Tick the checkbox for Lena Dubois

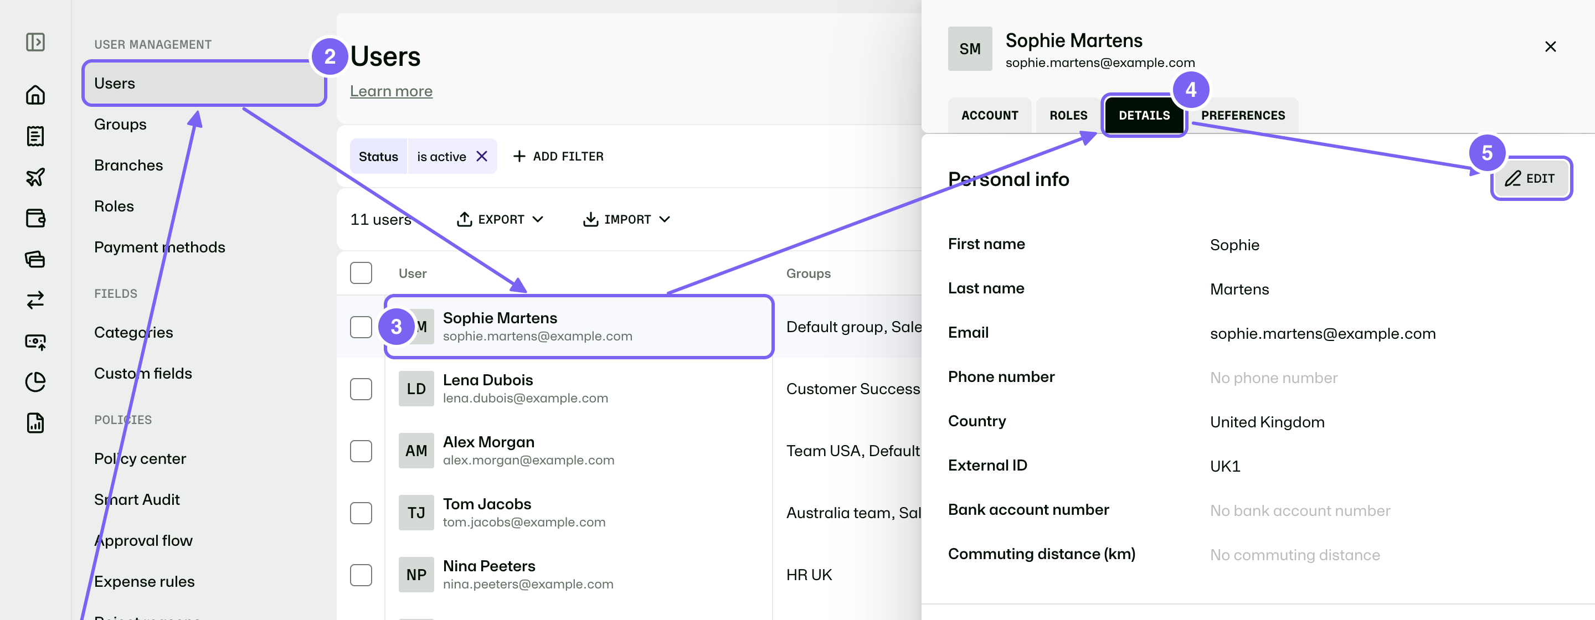[x=361, y=389]
